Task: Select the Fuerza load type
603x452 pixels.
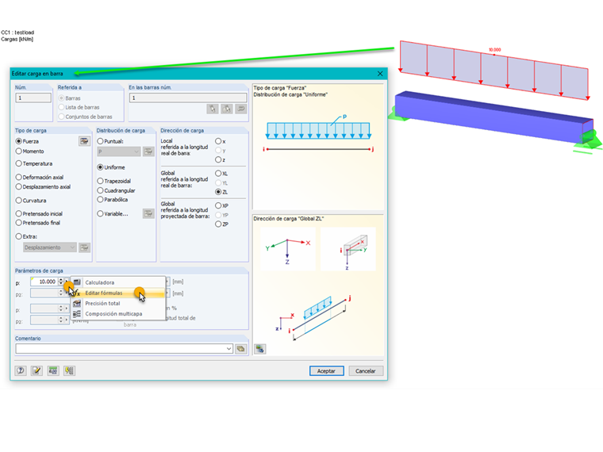Action: point(18,141)
